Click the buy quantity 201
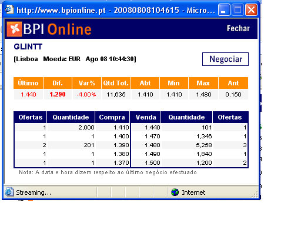 coord(89,145)
